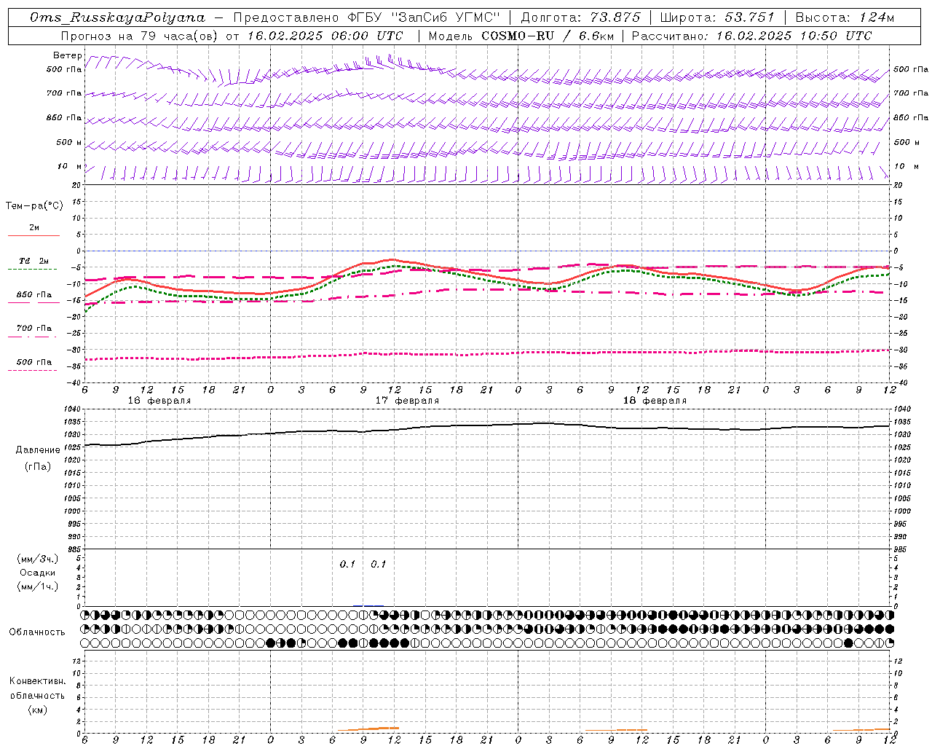Click the dash-dot line sample under 700 гПа legend
This screenshot has width=932, height=746.
pos(33,337)
